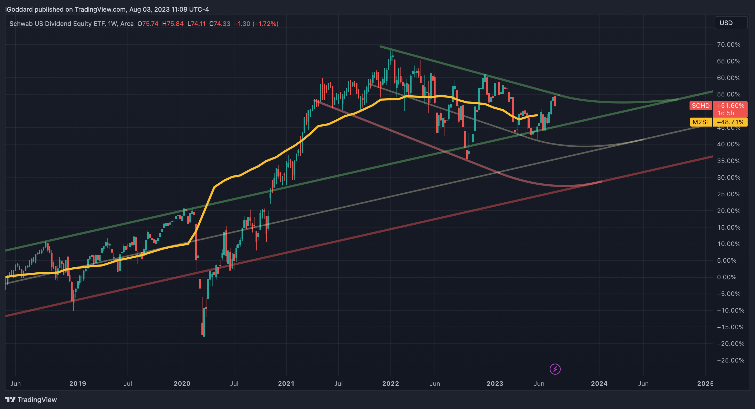Click the +51.60% SCHD value label
Viewport: 755px width, 409px height.
pos(730,106)
